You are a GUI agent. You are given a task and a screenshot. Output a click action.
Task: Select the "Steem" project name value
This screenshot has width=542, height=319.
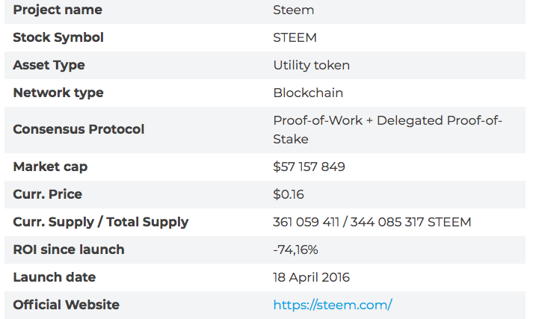[x=294, y=10]
